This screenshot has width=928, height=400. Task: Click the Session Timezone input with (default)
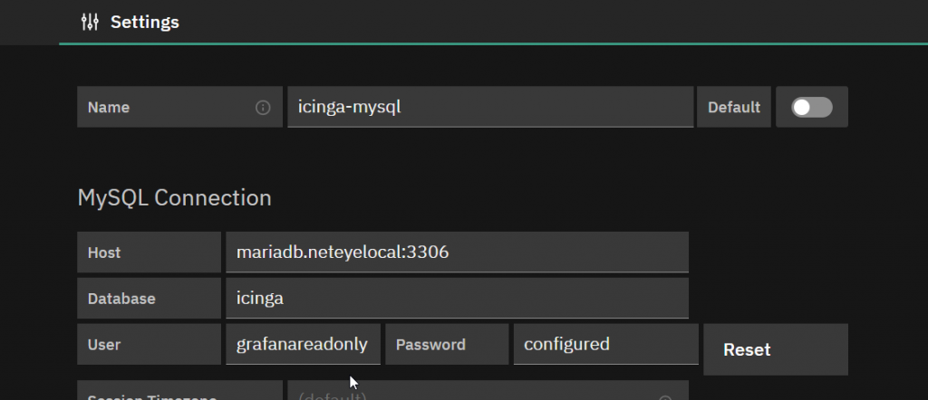[488, 391]
